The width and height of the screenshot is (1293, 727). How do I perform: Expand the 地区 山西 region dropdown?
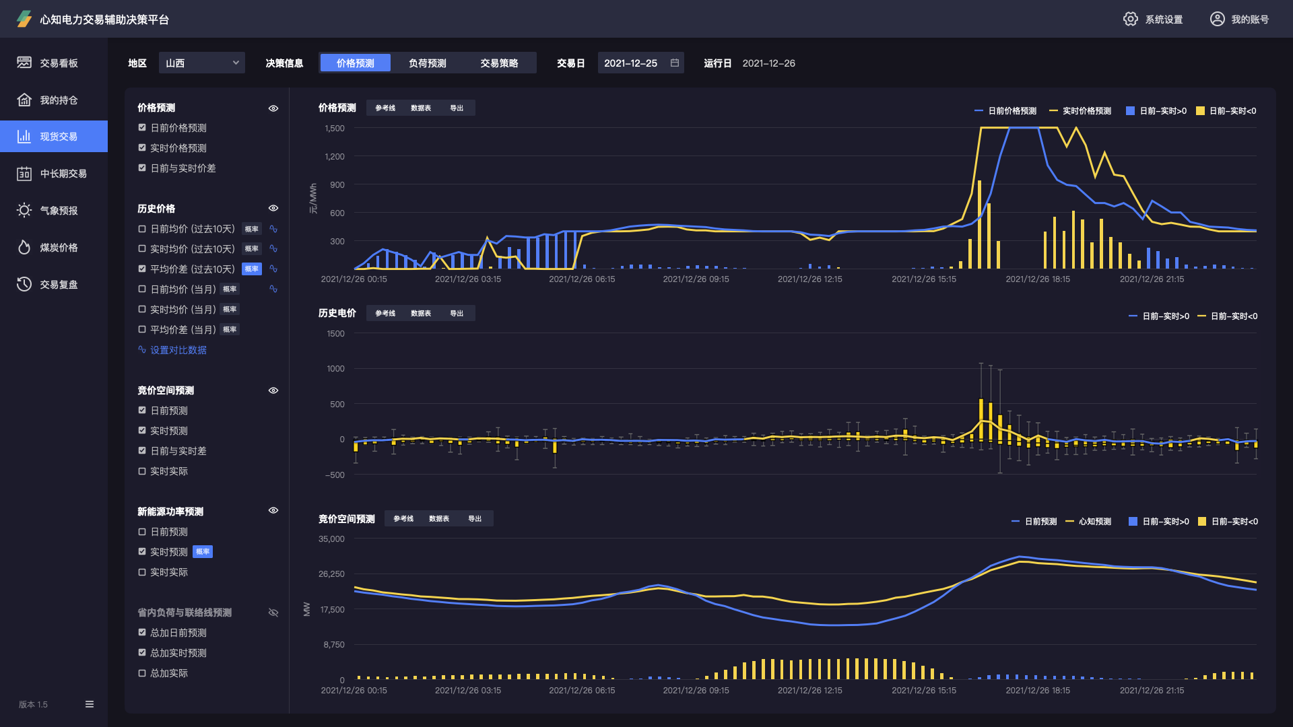tap(202, 63)
